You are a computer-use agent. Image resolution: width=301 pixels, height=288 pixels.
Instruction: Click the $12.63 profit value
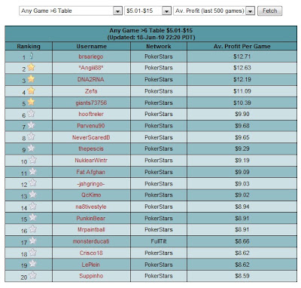tap(242, 68)
